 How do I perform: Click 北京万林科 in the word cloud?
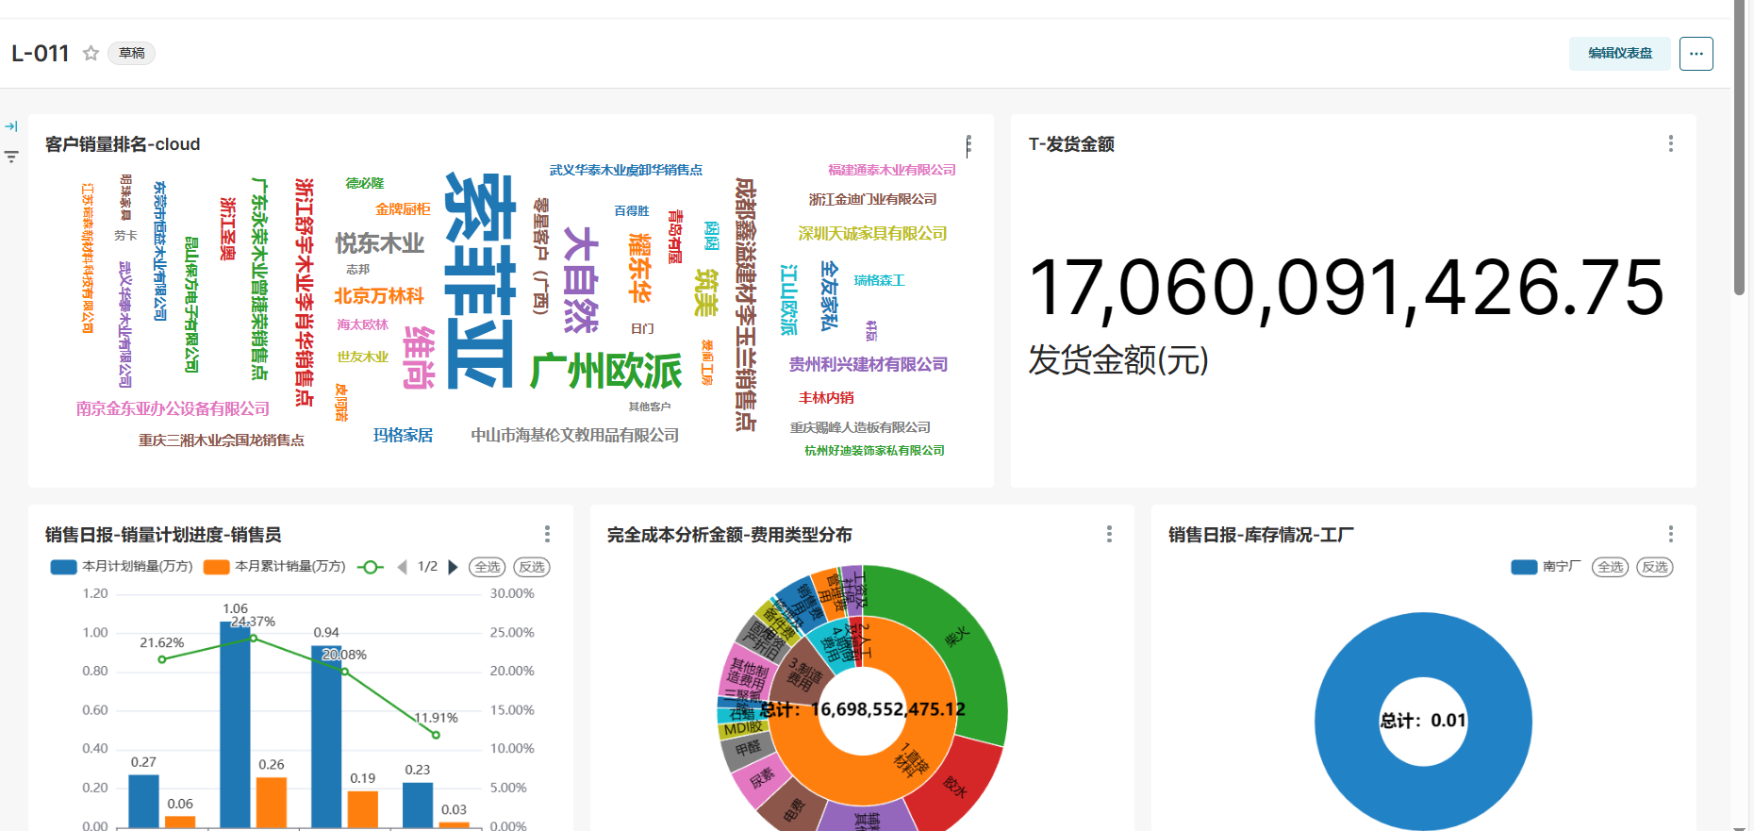click(x=379, y=296)
